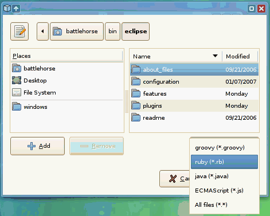Click the type-a-filename pencil icon button
This screenshot has height=216, width=270.
[x=19, y=32]
